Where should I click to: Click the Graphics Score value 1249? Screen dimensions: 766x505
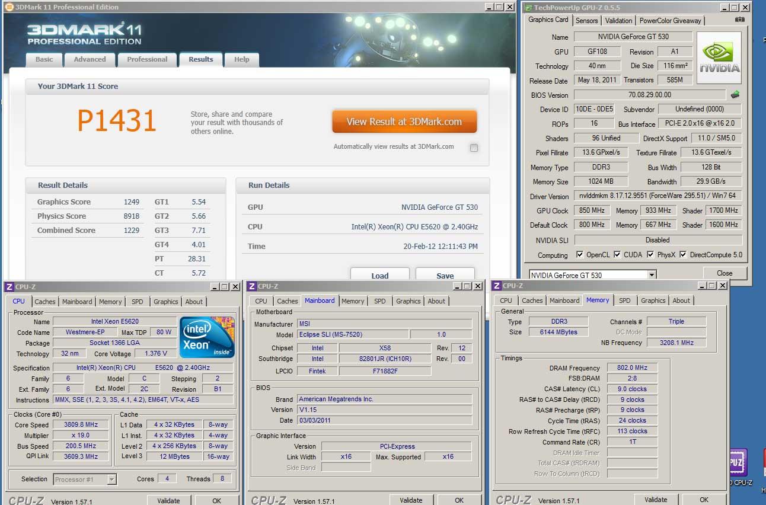coord(132,202)
